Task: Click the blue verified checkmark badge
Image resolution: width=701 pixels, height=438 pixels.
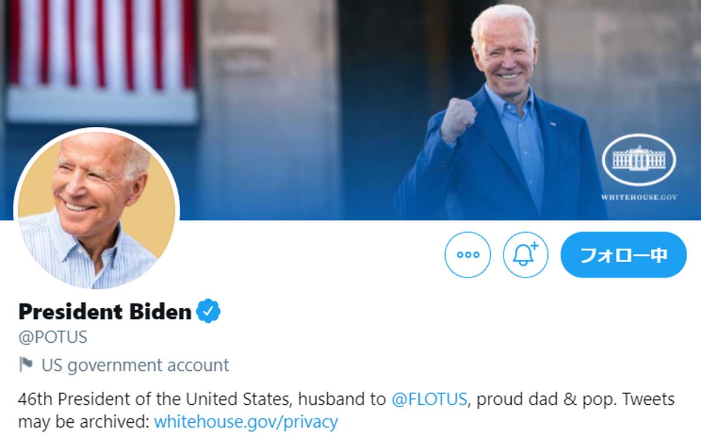Action: (x=209, y=311)
